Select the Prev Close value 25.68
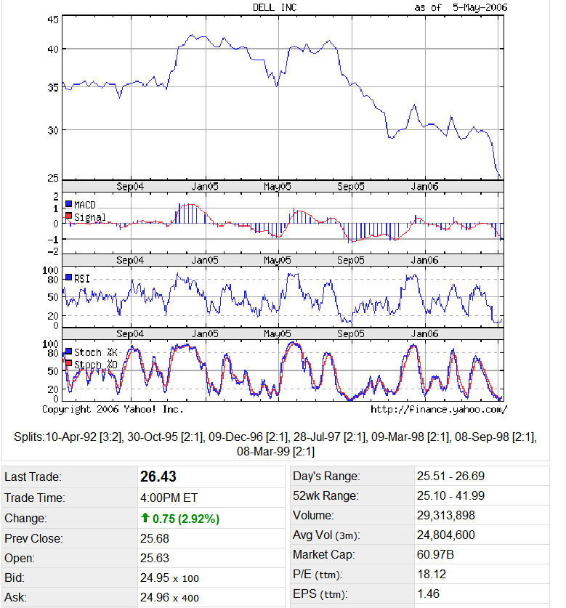This screenshot has height=608, width=566. [155, 538]
